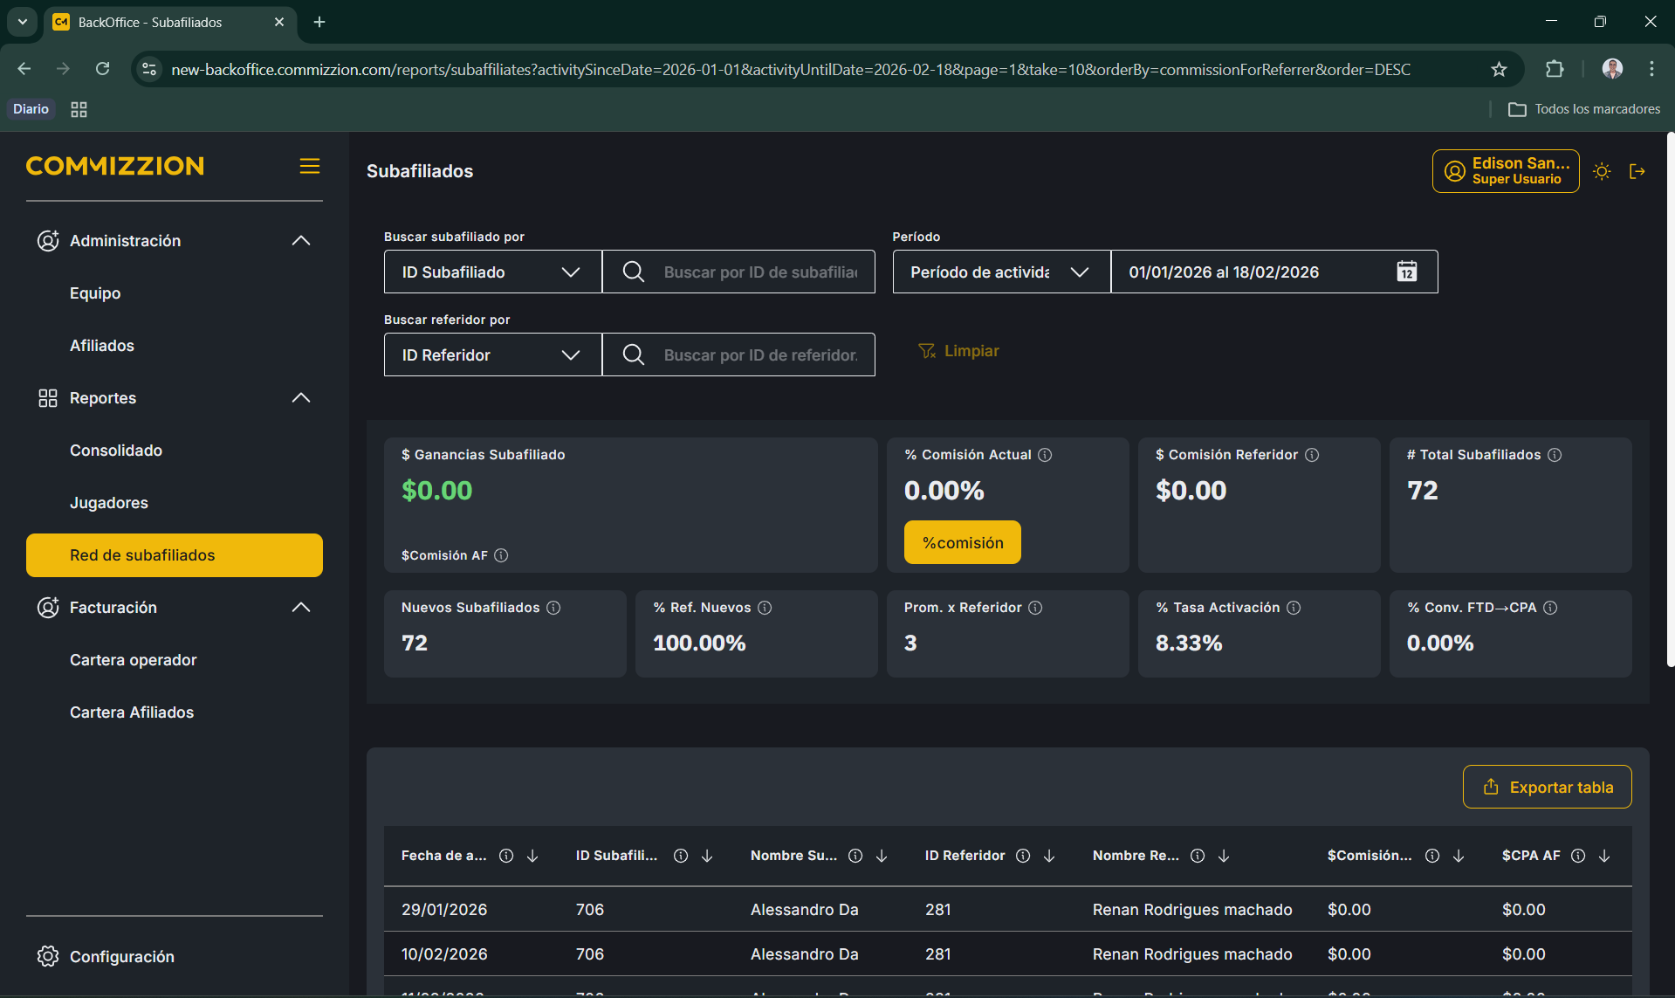The image size is (1675, 998).
Task: Click the subafiliado ID search field
Action: [x=759, y=272]
